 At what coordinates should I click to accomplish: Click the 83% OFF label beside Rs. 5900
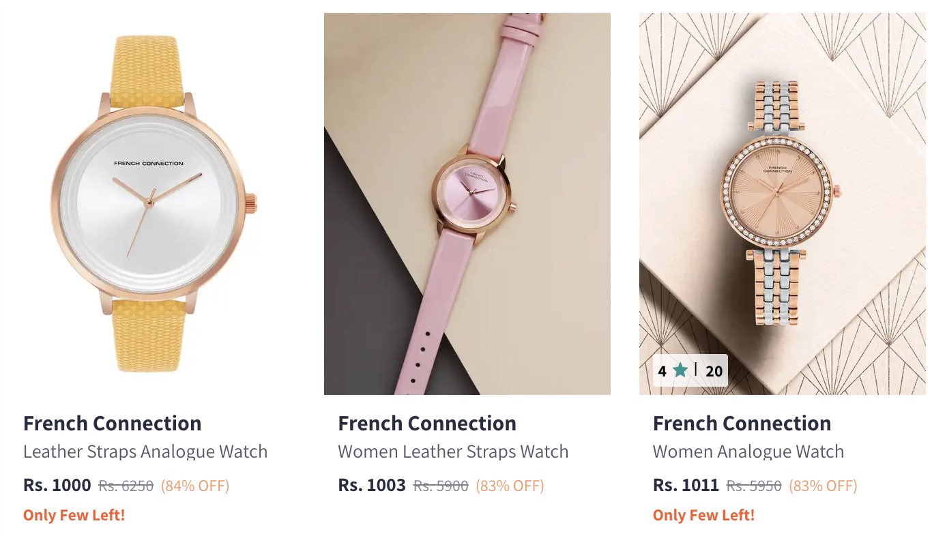click(510, 486)
